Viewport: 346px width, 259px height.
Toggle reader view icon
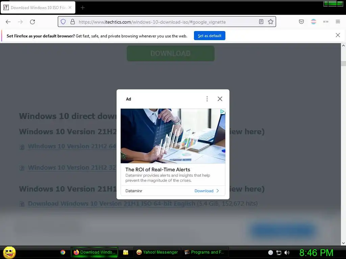[261, 22]
